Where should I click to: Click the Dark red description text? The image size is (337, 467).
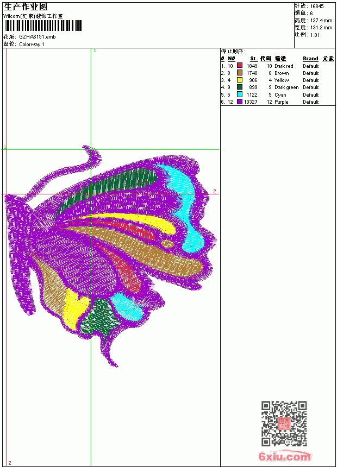point(284,66)
